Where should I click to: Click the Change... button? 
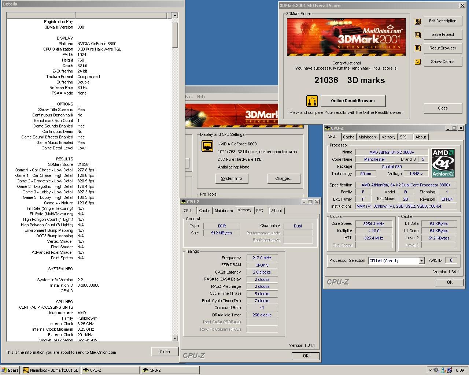point(284,178)
